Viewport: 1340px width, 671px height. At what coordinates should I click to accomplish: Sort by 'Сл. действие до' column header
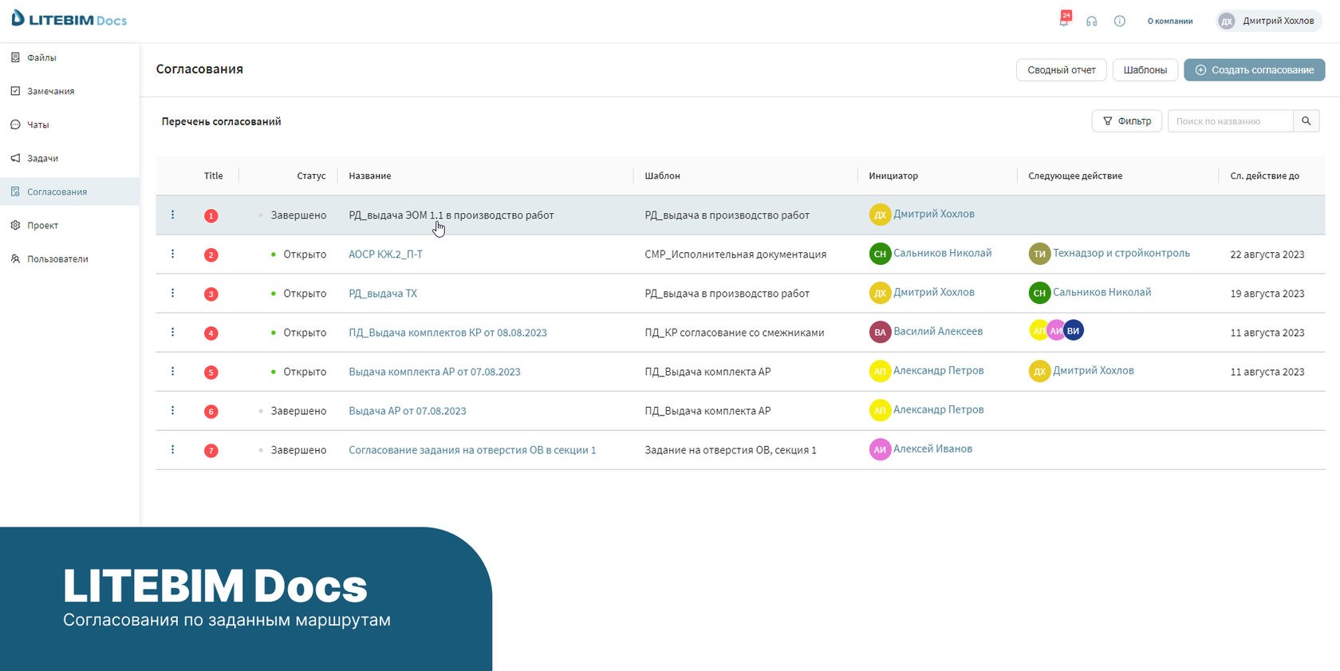1264,176
